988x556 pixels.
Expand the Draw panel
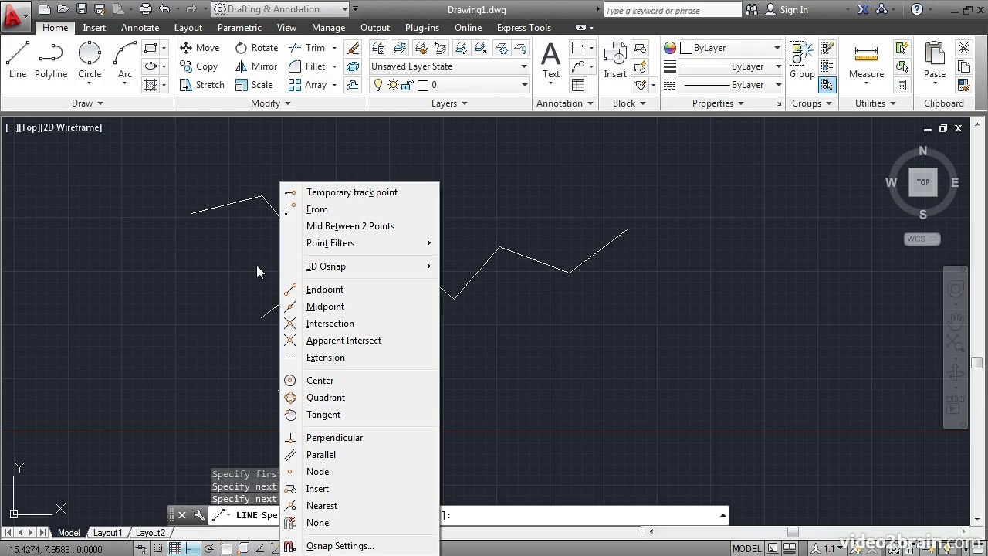[x=87, y=103]
